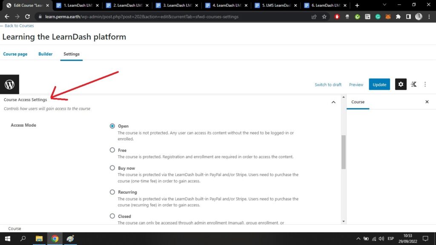
Task: Click the browser reload icon
Action: [x=28, y=17]
